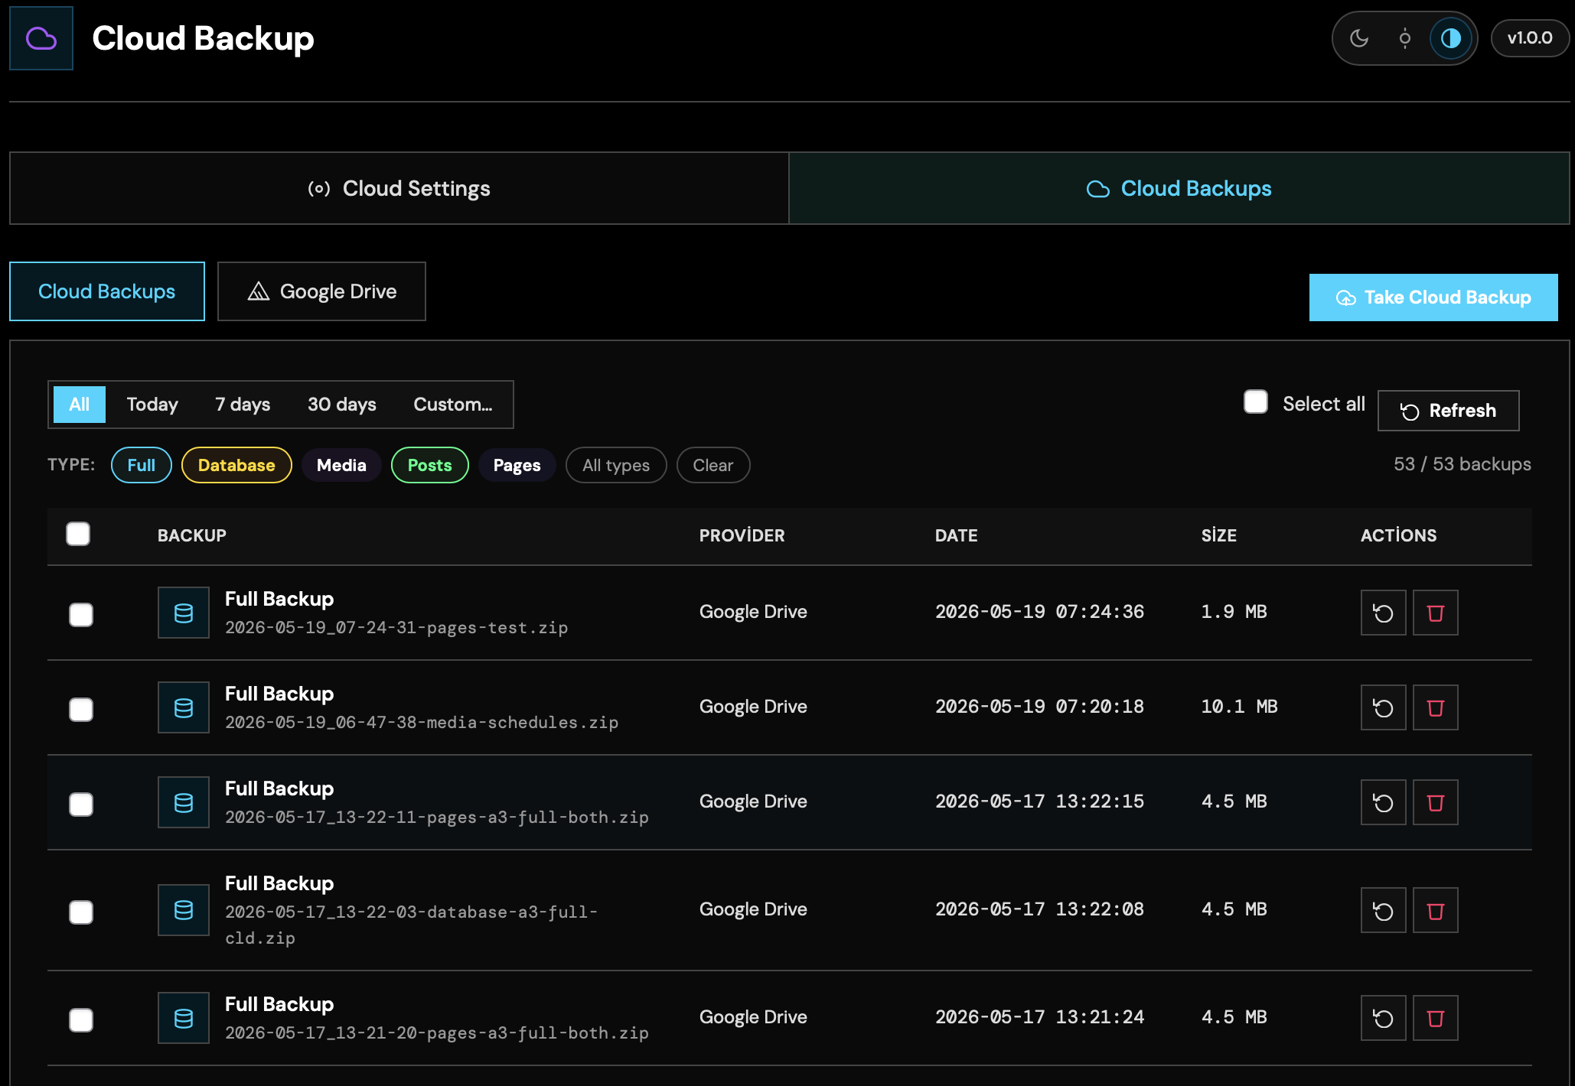
Task: Select the Cloud Backups sub-tab
Action: (107, 291)
